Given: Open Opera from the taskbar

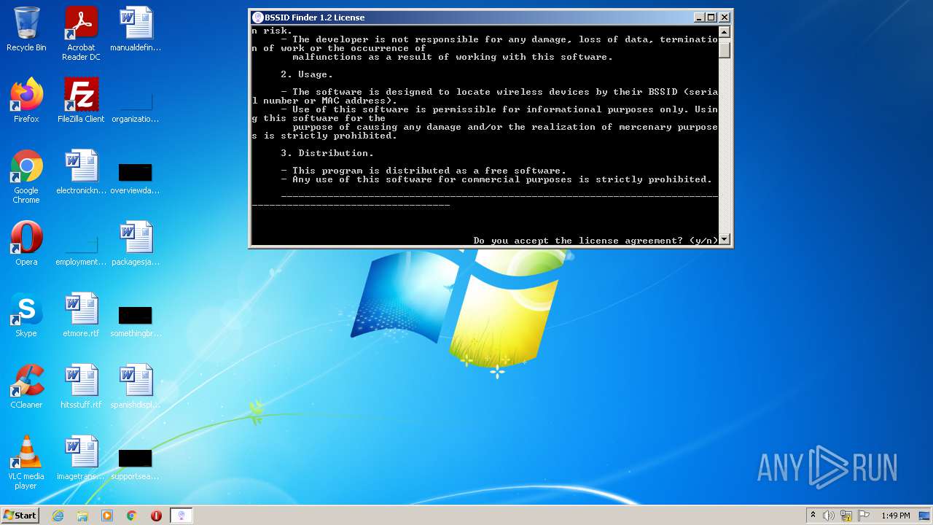Looking at the screenshot, I should 156,516.
